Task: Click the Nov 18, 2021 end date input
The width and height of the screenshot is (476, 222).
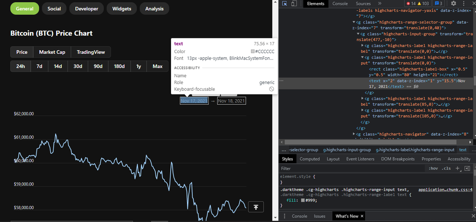Action: [x=231, y=101]
